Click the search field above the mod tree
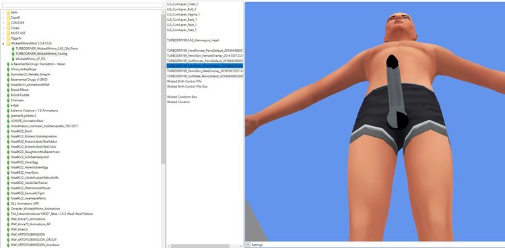Image resolution: width=505 pixels, height=248 pixels. tap(82, 5)
